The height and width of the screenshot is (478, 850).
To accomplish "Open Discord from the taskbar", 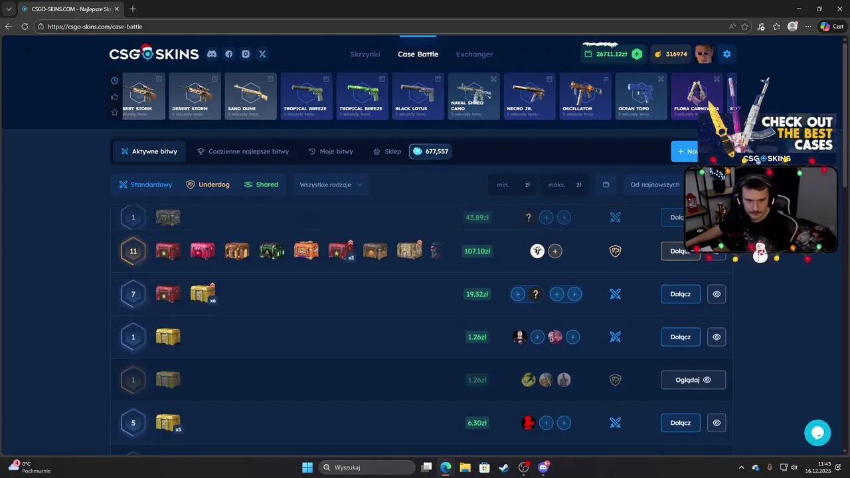I will pyautogui.click(x=543, y=467).
